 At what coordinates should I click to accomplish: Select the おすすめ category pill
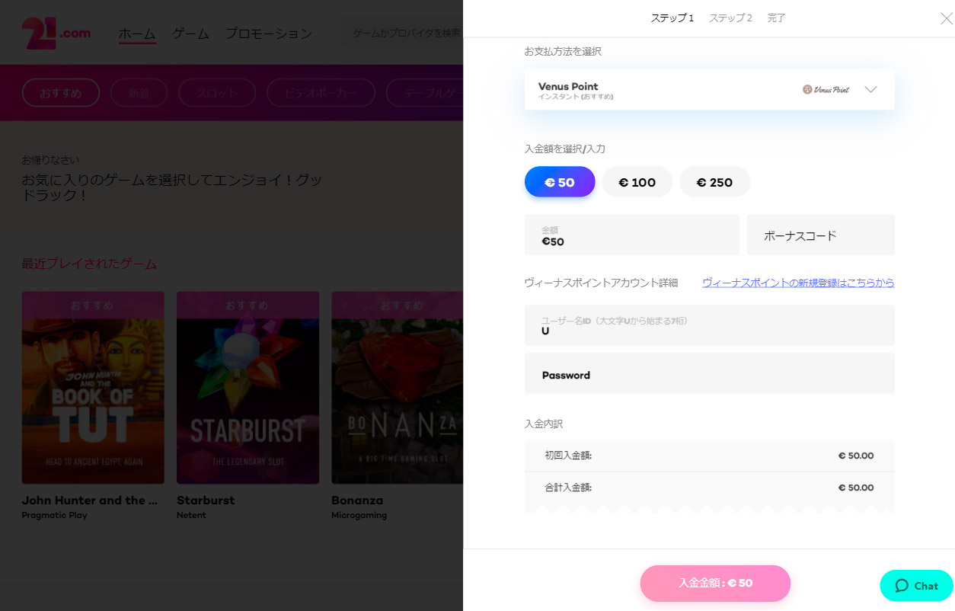[x=61, y=93]
